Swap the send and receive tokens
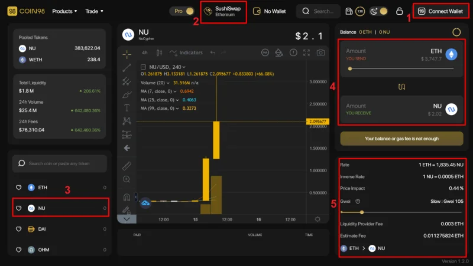This screenshot has height=266, width=473. 401,87
